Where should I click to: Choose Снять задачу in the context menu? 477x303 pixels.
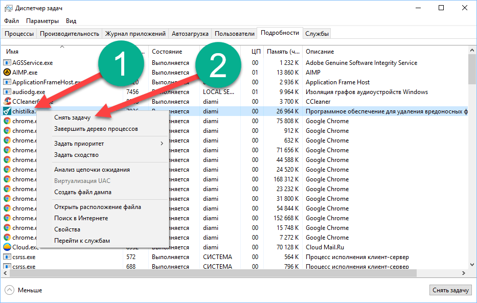tap(72, 118)
